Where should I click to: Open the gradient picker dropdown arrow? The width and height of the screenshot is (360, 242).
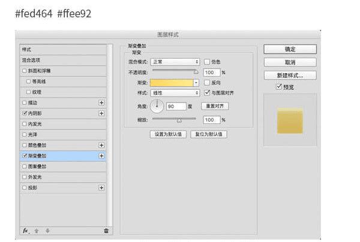196,83
